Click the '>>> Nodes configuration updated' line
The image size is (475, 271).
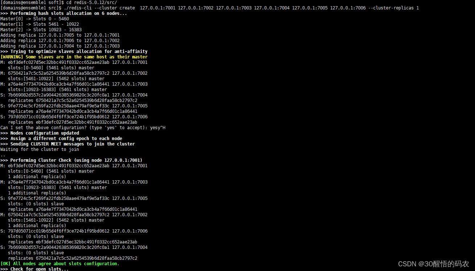coord(40,133)
